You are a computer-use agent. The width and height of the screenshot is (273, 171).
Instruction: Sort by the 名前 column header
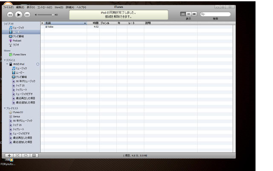tap(65, 23)
